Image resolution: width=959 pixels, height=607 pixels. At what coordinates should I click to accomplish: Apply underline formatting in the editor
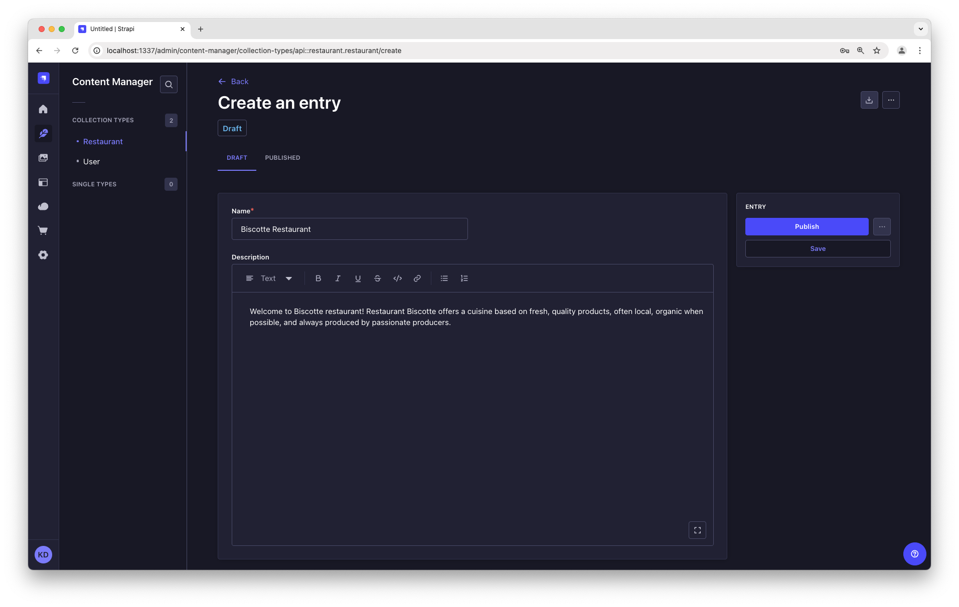tap(358, 278)
